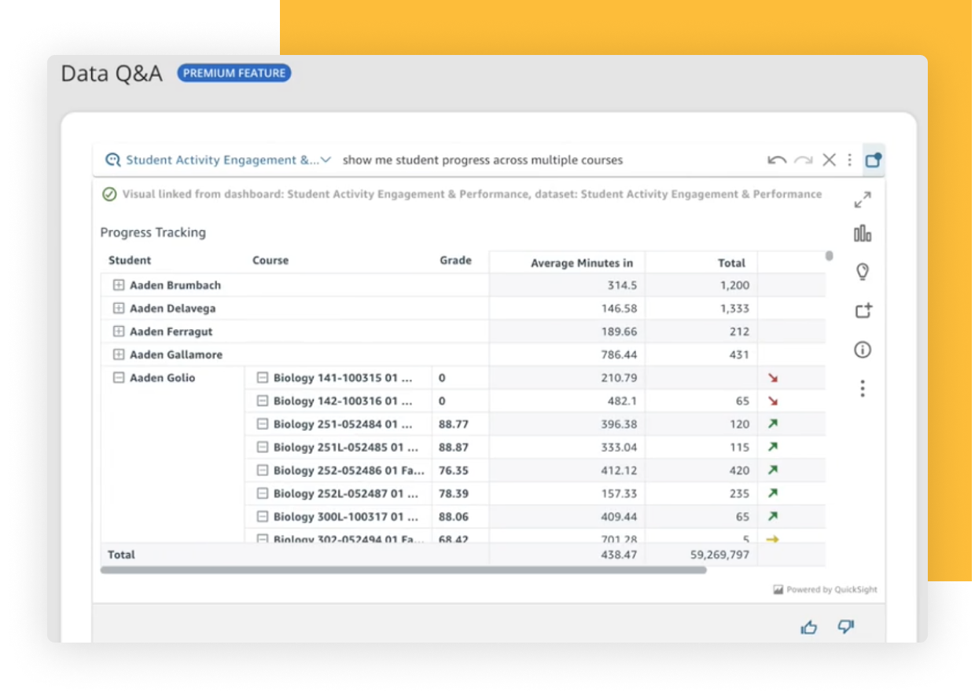Image resolution: width=975 pixels, height=696 pixels.
Task: Open the bar chart visual type icon
Action: pyautogui.click(x=863, y=233)
